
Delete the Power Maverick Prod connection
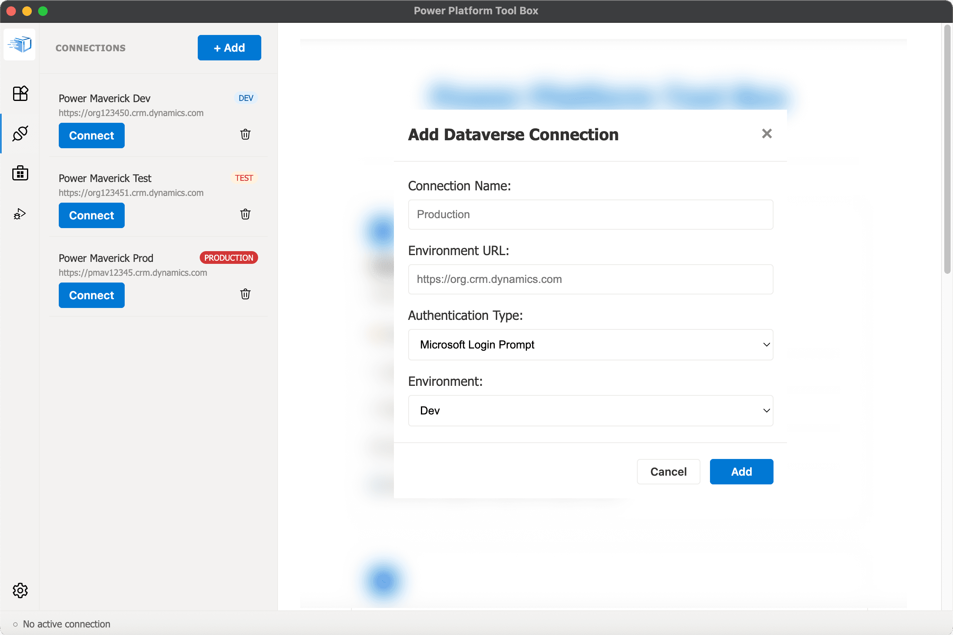(x=245, y=294)
